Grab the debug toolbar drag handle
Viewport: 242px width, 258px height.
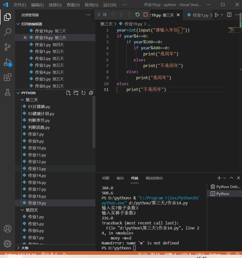tap(99, 15)
